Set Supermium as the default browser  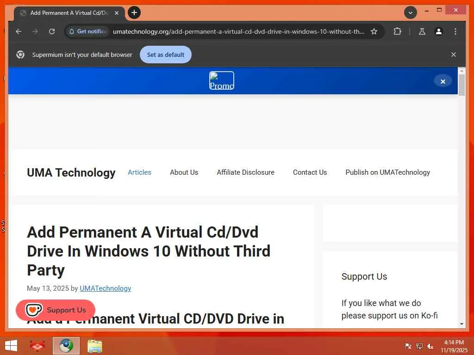point(165,55)
